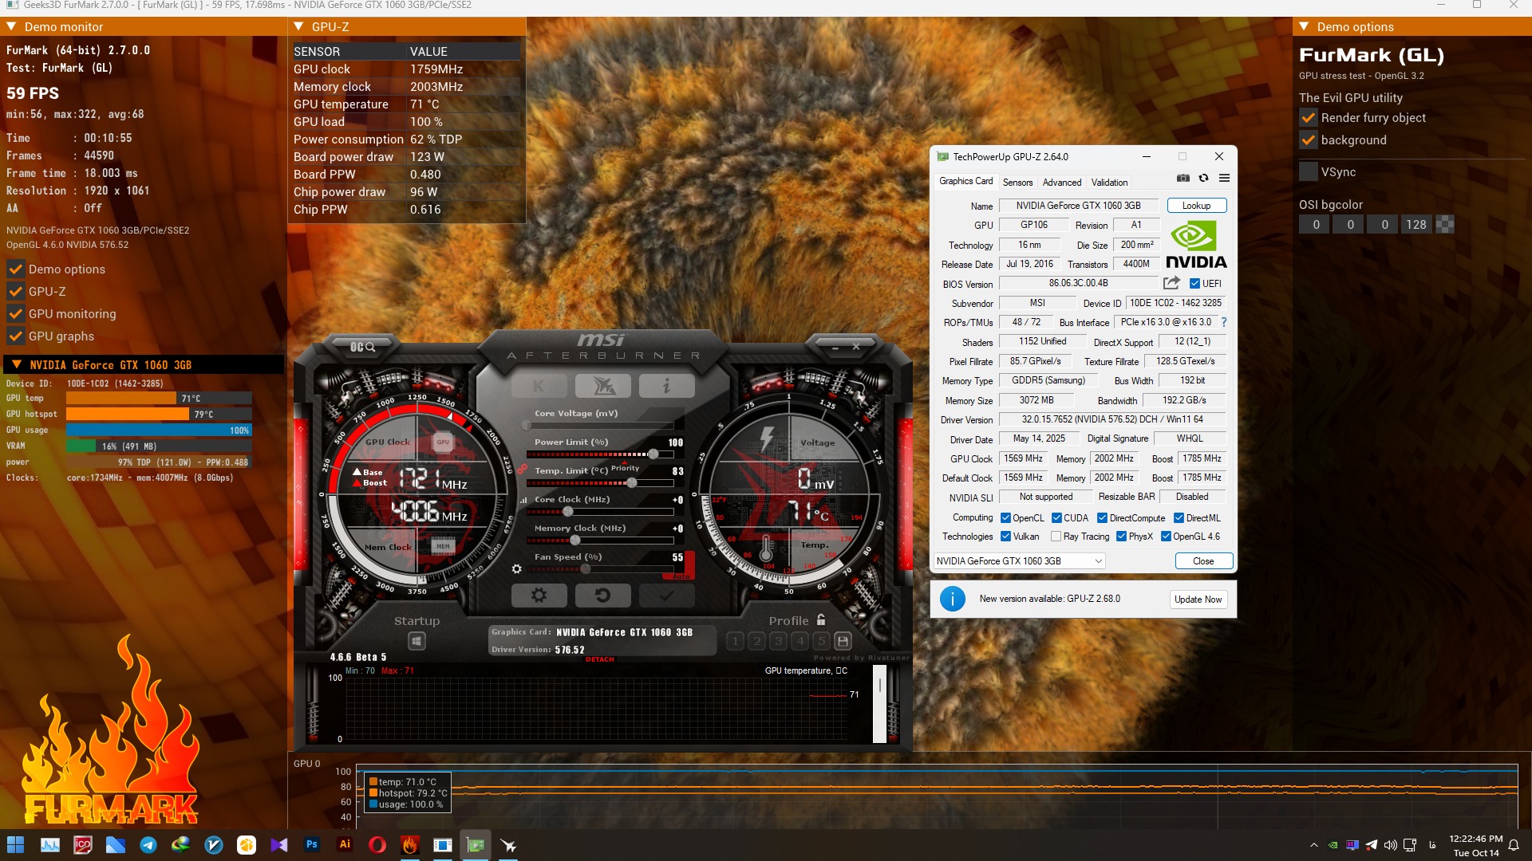Take GPU-Z screenshot with camera icon
Viewport: 1532px width, 861px height.
[x=1183, y=178]
